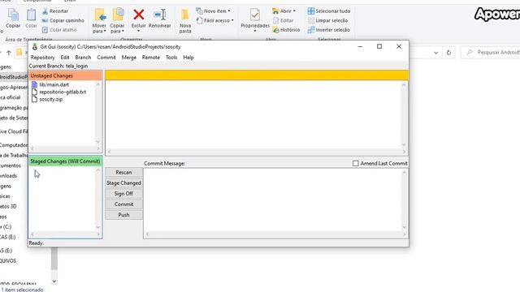
Task: Open the Remote menu
Action: [x=151, y=58]
